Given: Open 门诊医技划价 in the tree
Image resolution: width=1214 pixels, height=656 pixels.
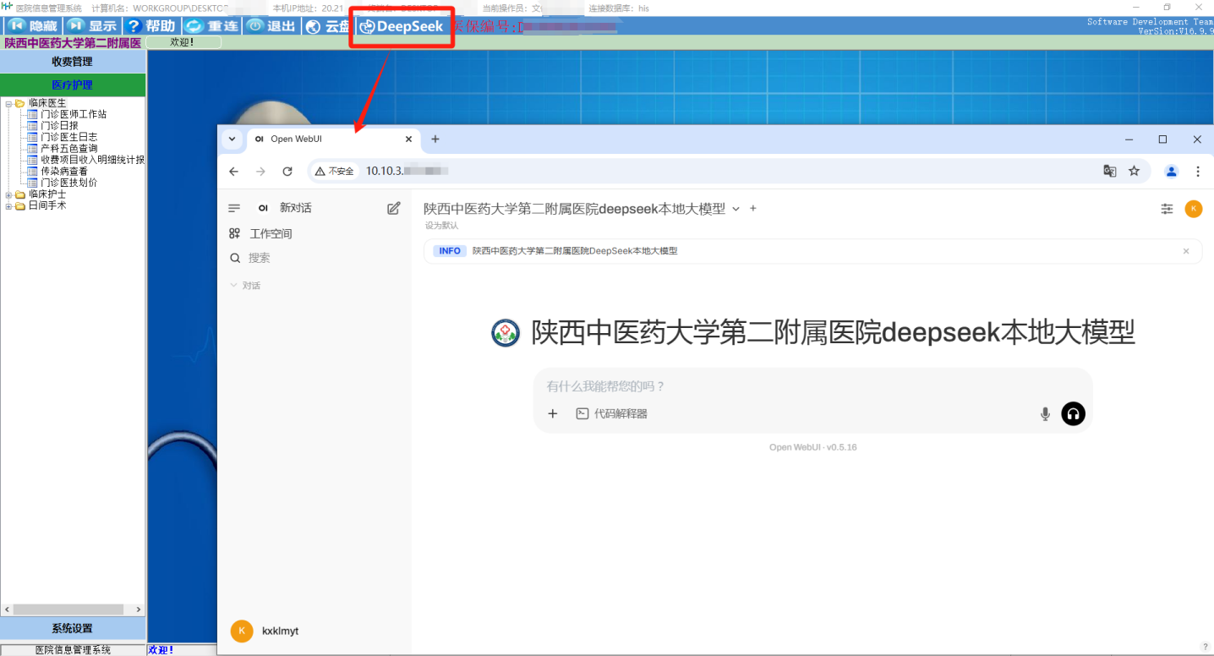Looking at the screenshot, I should 68,183.
